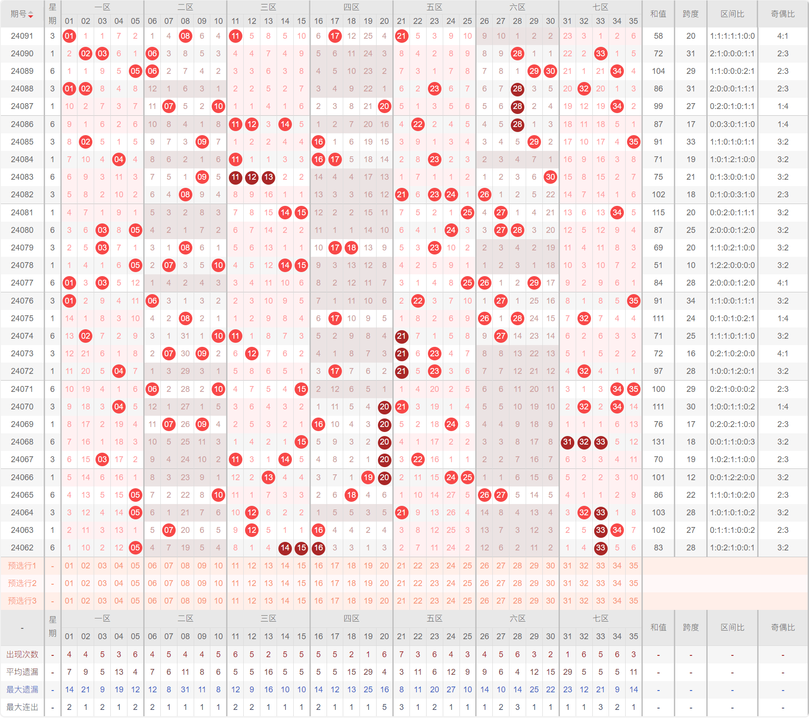Click the 和值 label in the bottom header
This screenshot has height=718, width=809.
(658, 627)
